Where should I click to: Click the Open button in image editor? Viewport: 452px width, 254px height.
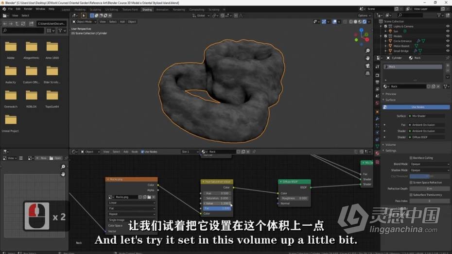coord(55,158)
